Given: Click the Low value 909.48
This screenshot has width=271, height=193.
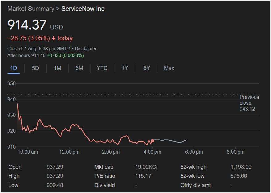Looking at the screenshot, I should 55,185.
